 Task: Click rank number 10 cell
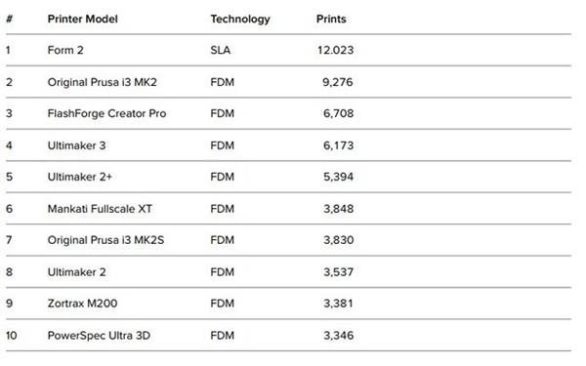pos(11,336)
